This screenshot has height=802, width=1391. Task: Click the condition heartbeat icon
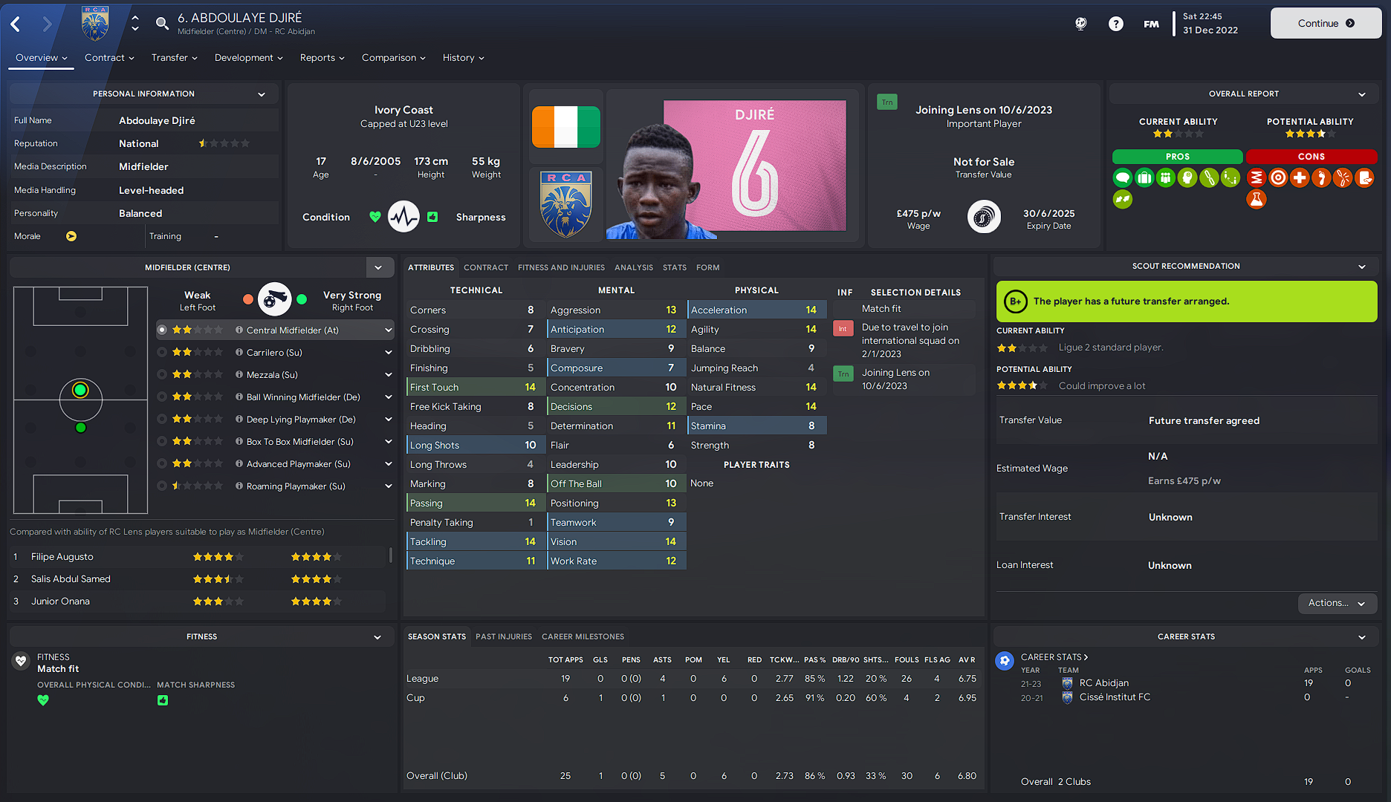pyautogui.click(x=403, y=217)
